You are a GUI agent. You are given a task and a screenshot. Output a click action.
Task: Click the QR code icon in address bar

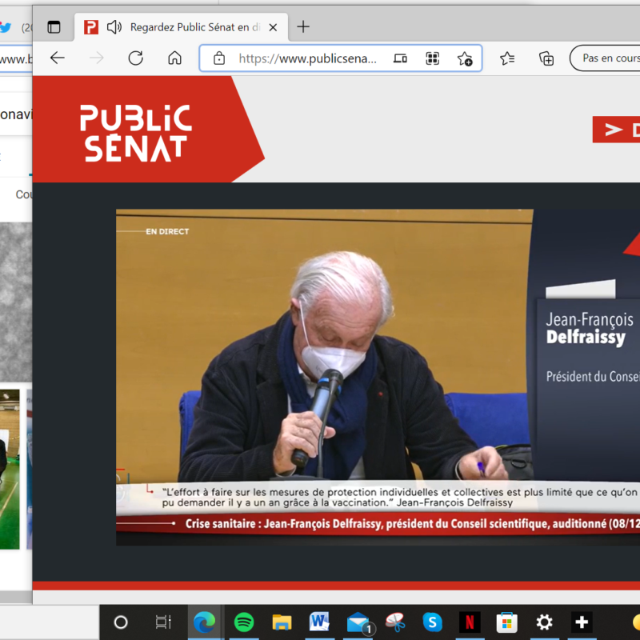tap(433, 58)
